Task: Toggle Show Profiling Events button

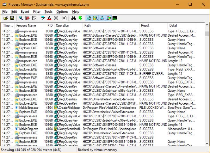Action: (115, 18)
